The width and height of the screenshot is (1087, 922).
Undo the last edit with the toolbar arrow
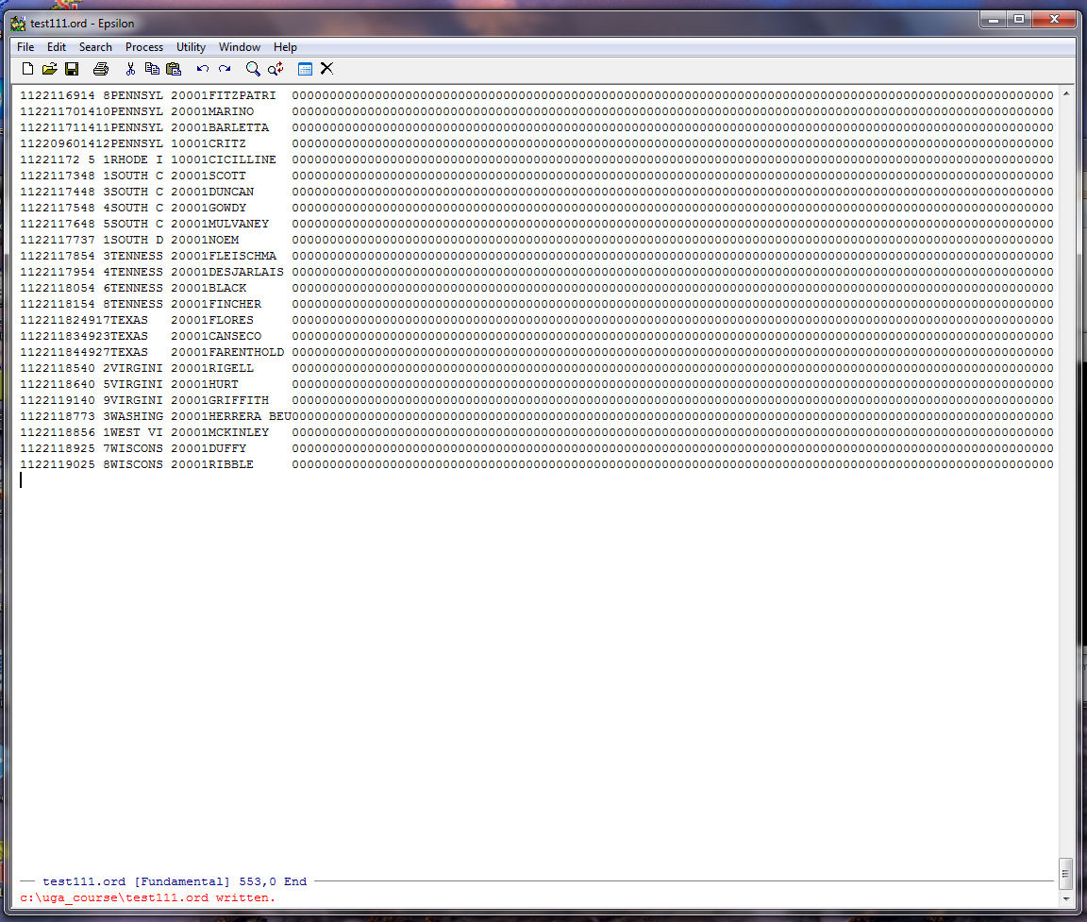coord(202,69)
